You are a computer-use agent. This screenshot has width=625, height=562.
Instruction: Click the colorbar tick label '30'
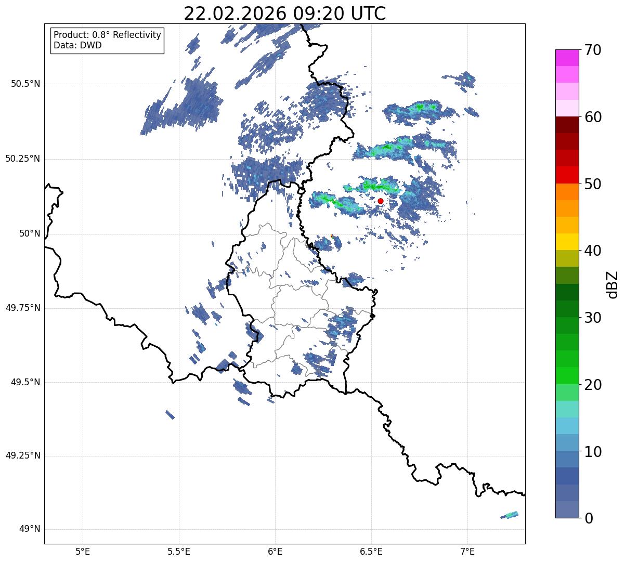point(593,318)
